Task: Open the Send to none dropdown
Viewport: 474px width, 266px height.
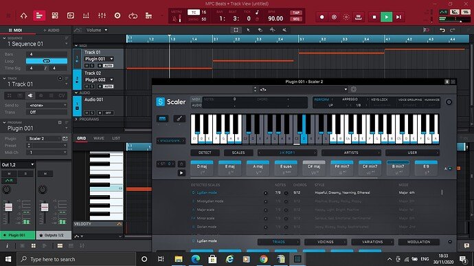Action: click(x=47, y=105)
